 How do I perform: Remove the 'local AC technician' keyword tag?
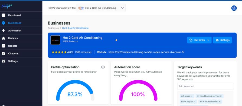(x=220, y=101)
